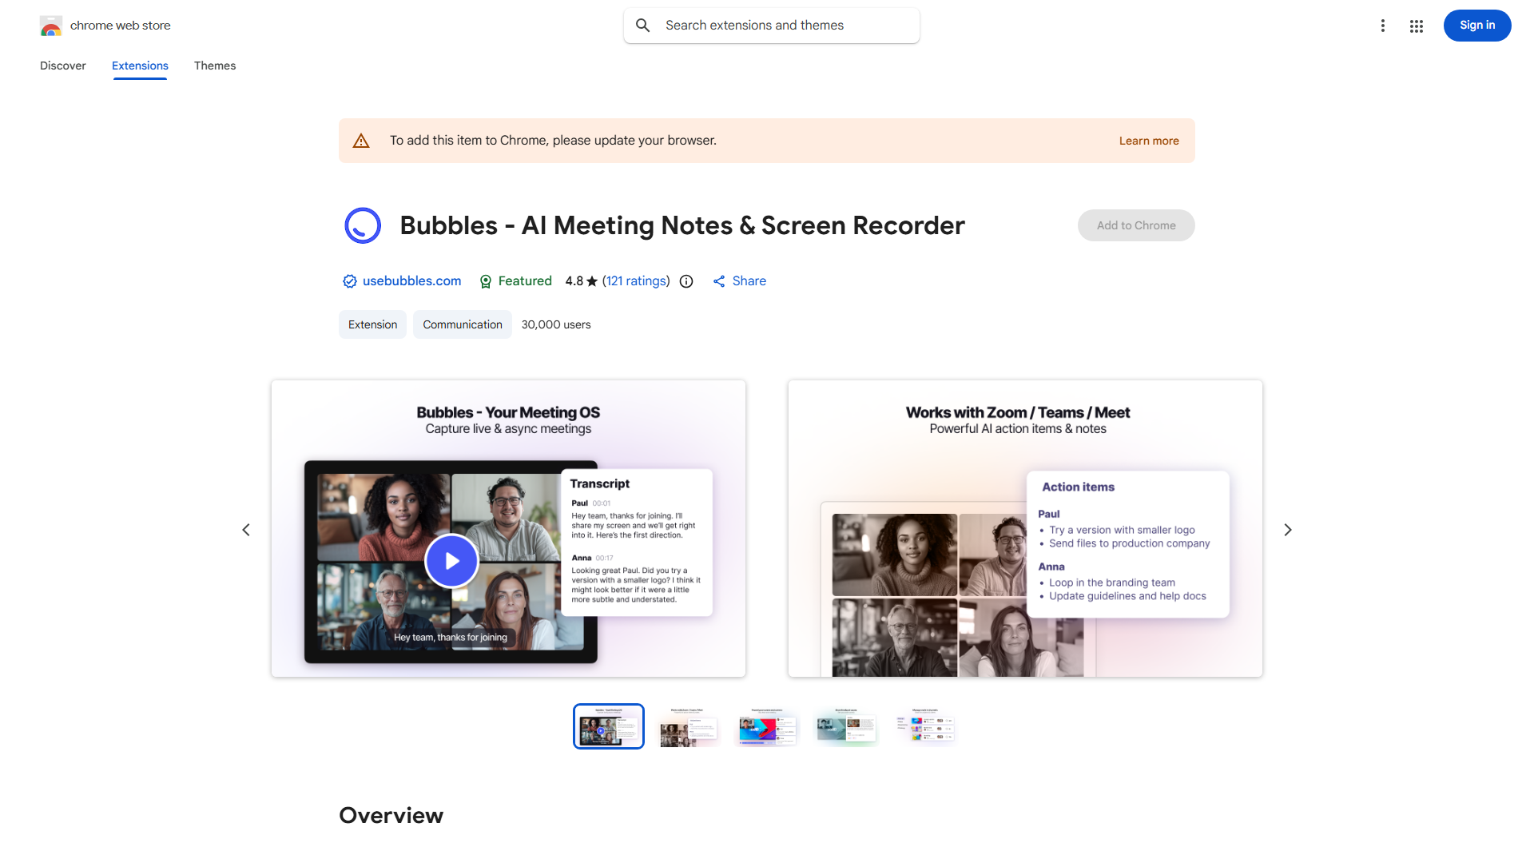
Task: Switch to the Themes tab
Action: 215,66
